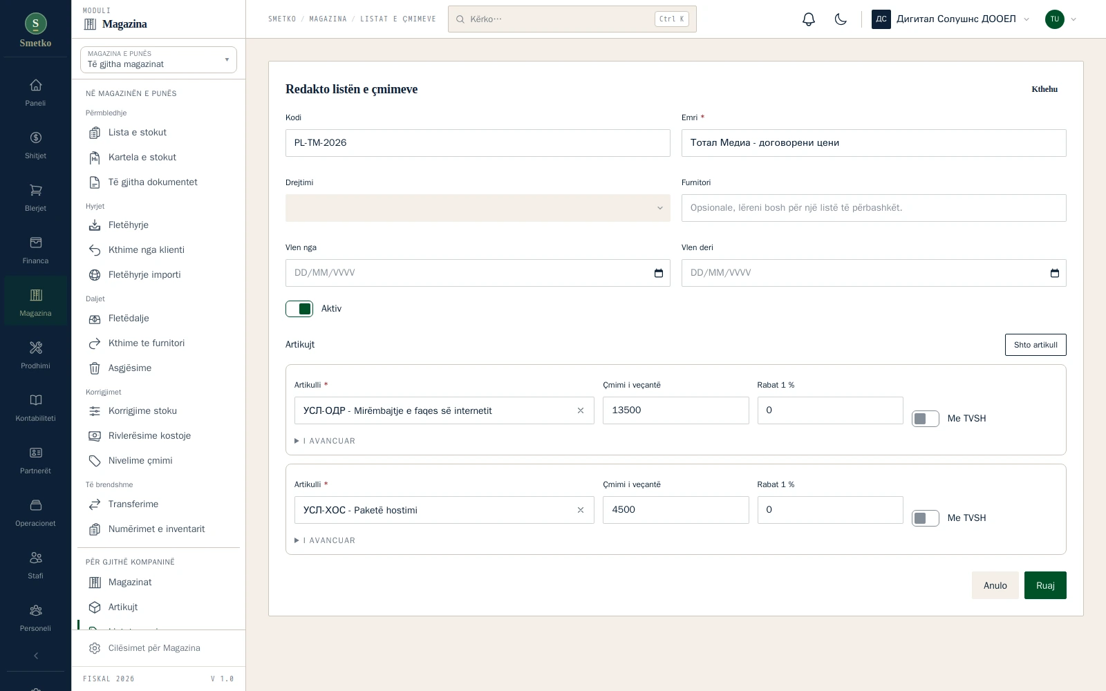The height and width of the screenshot is (691, 1106).
Task: Open Partnerët module icon
Action: (x=36, y=461)
